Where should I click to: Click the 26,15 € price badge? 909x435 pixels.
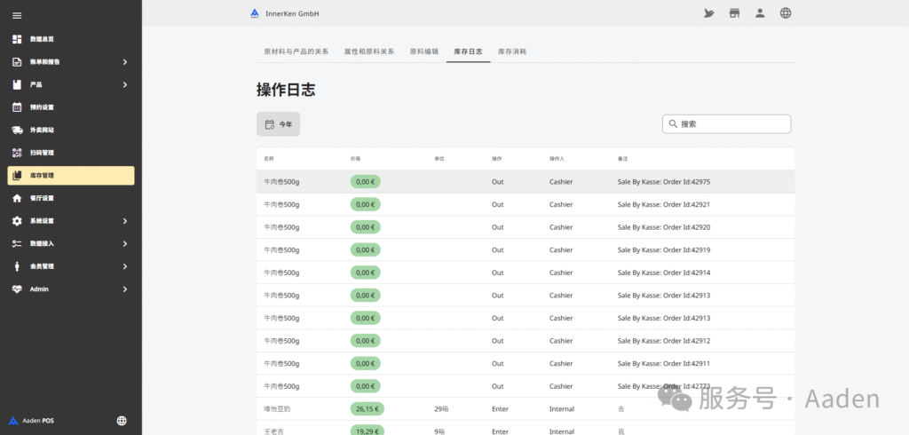click(x=366, y=409)
